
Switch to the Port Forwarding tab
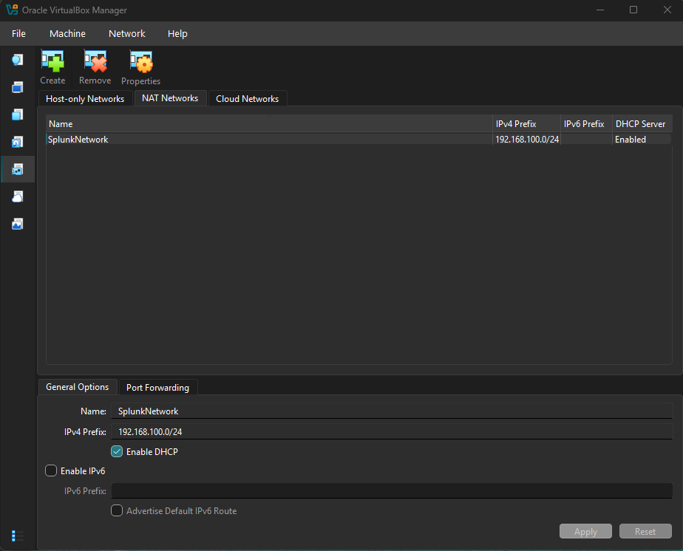click(x=158, y=387)
